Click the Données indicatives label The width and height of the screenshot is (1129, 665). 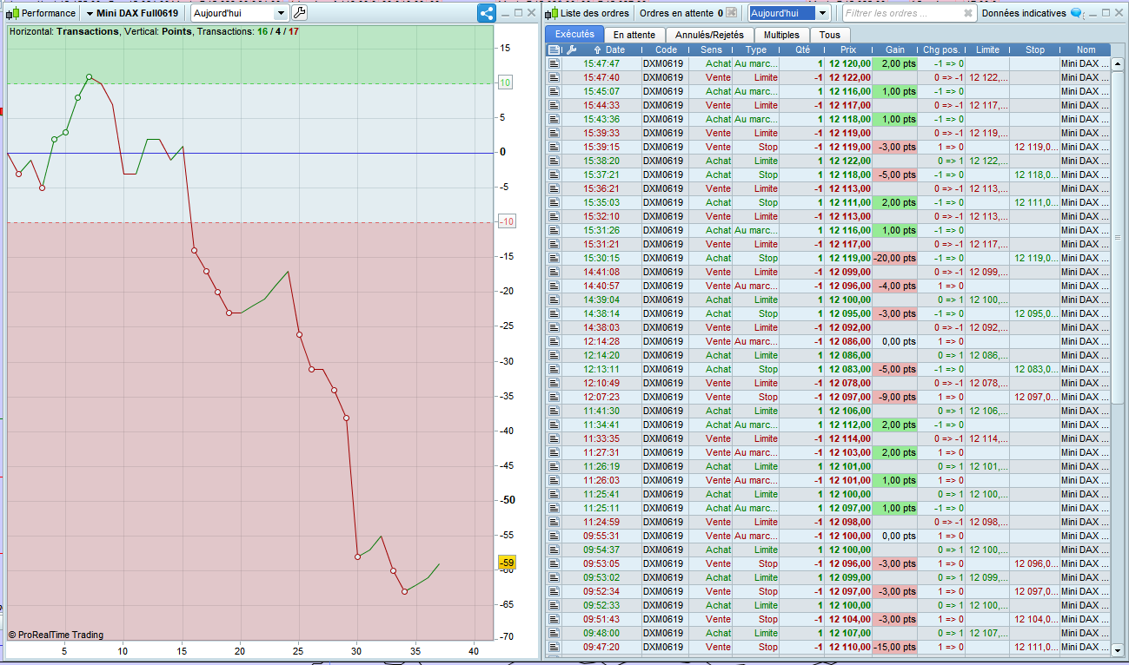[x=1024, y=13]
